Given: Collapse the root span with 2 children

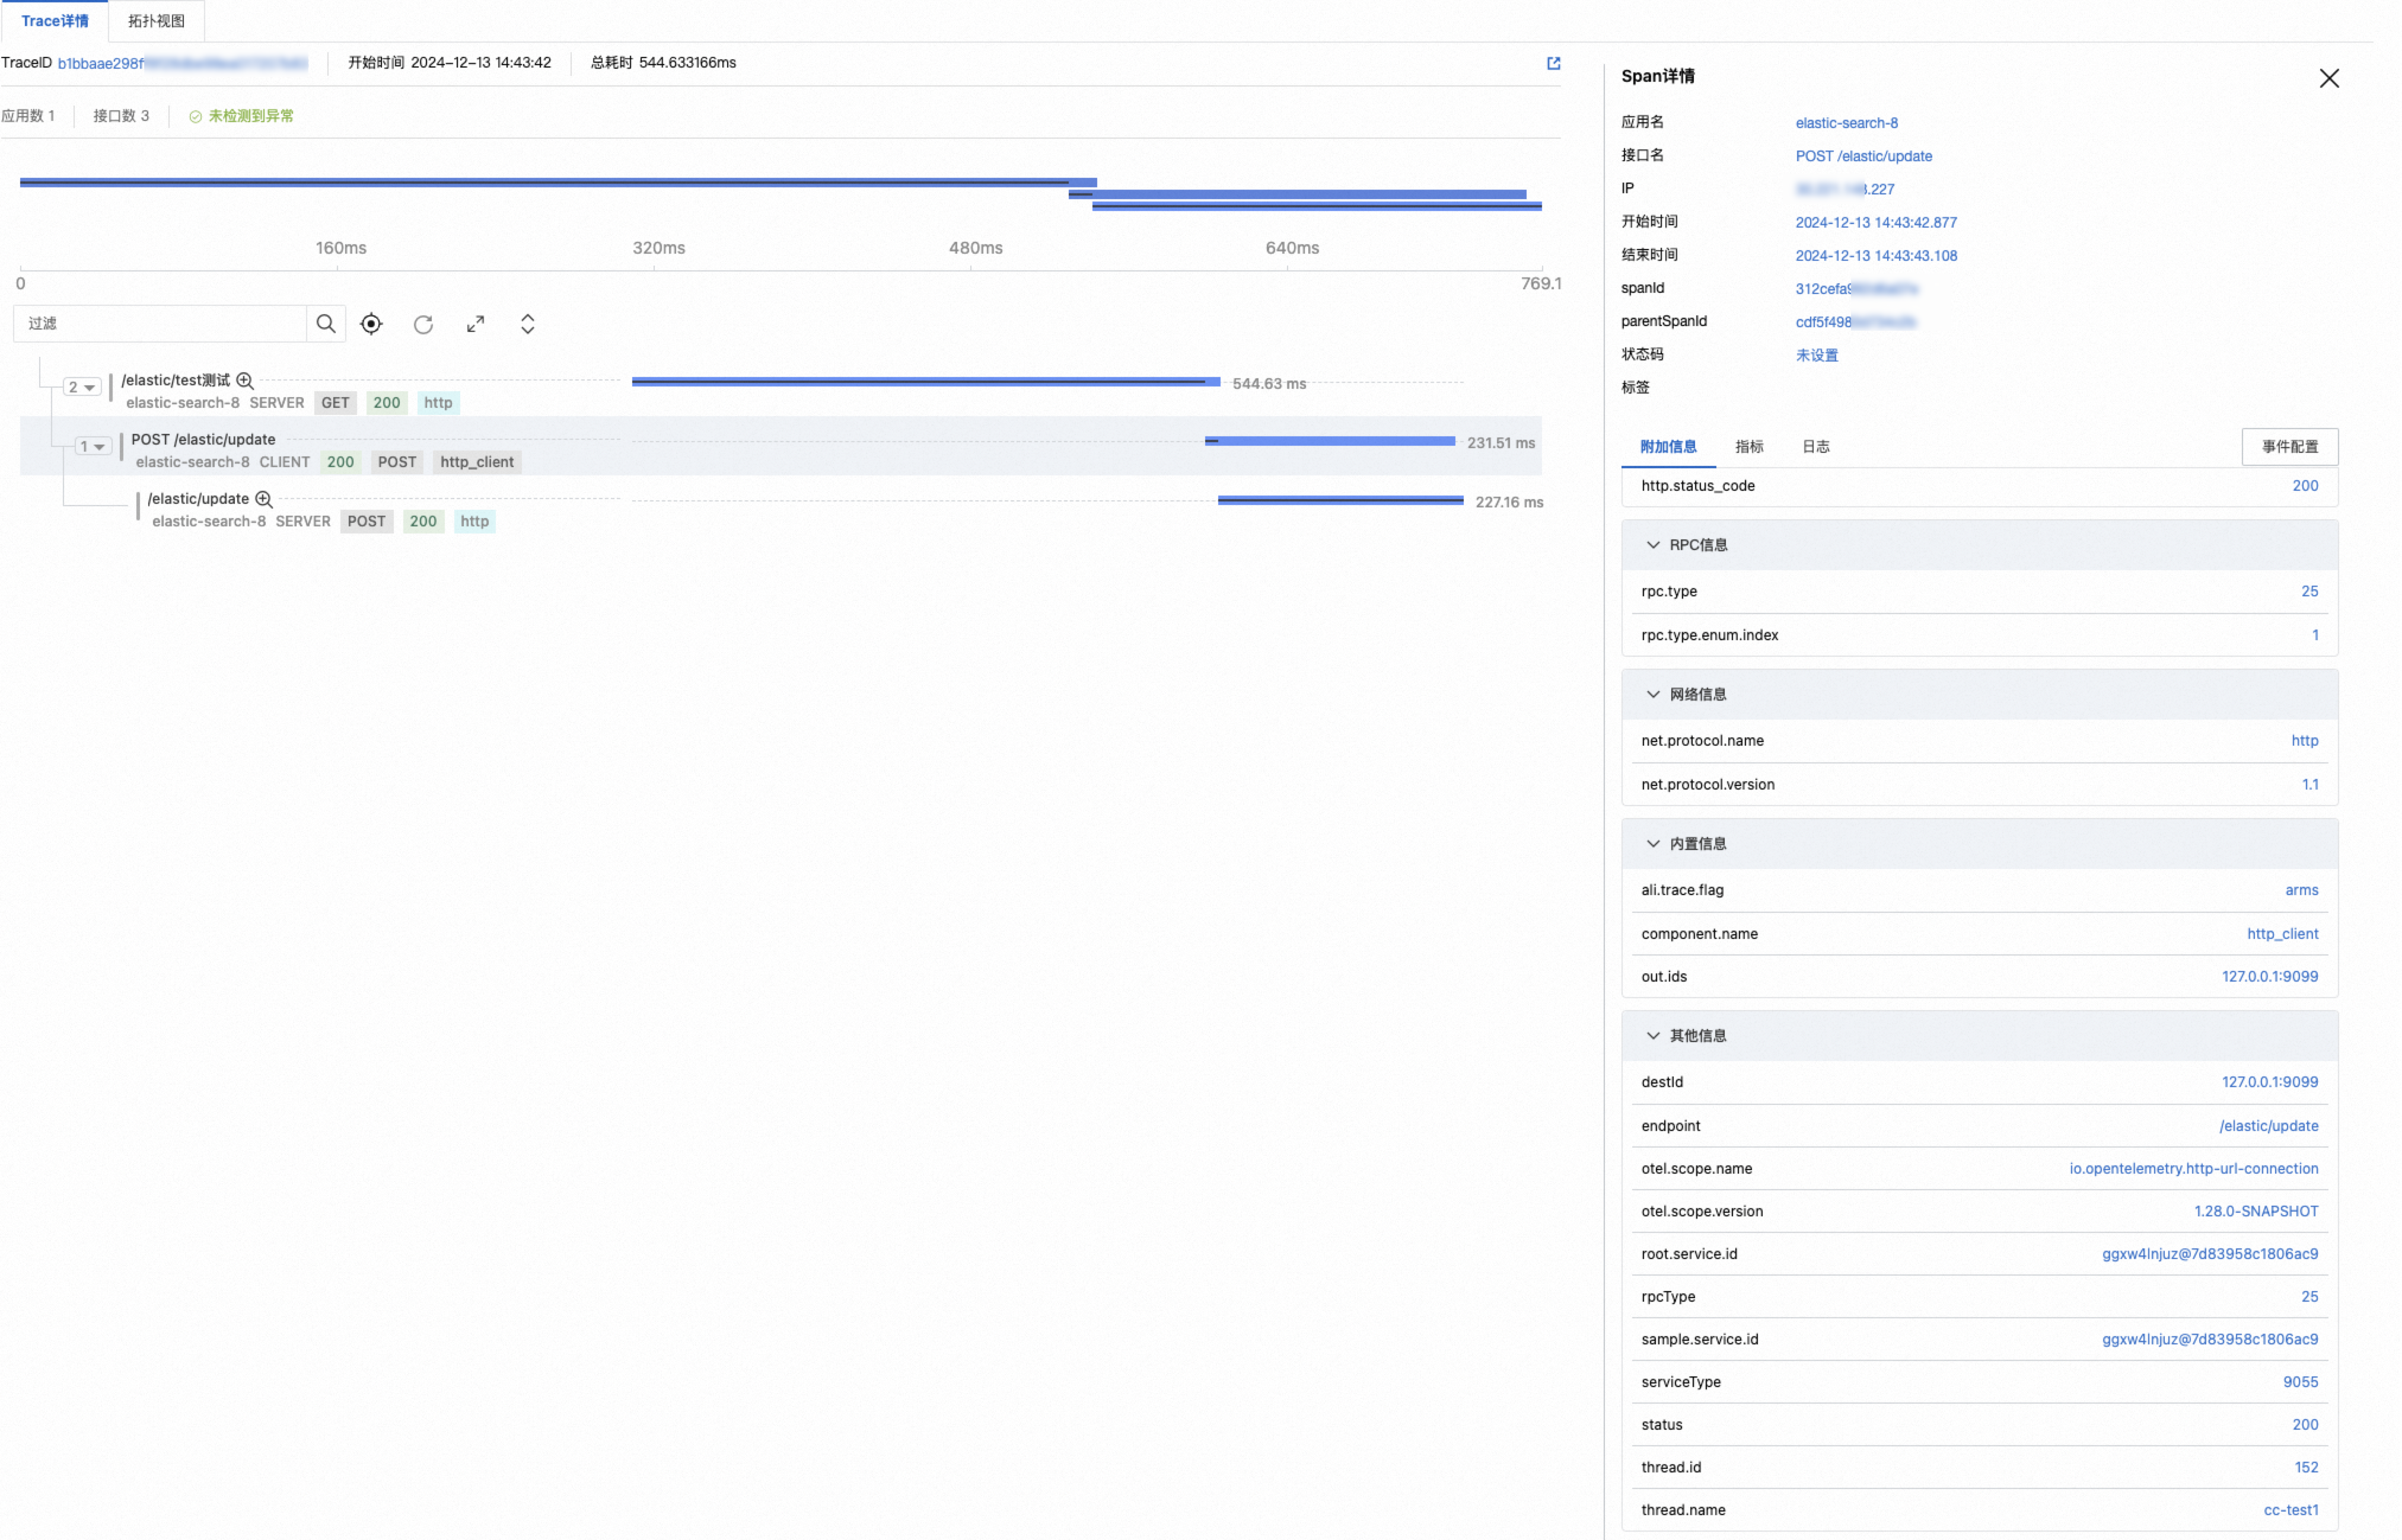Looking at the screenshot, I should tap(82, 387).
